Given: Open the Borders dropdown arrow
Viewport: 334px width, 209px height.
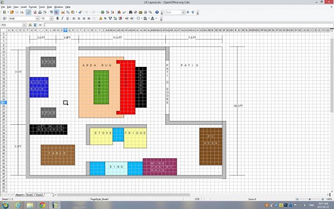Looking at the screenshot, I should click(x=141, y=18).
